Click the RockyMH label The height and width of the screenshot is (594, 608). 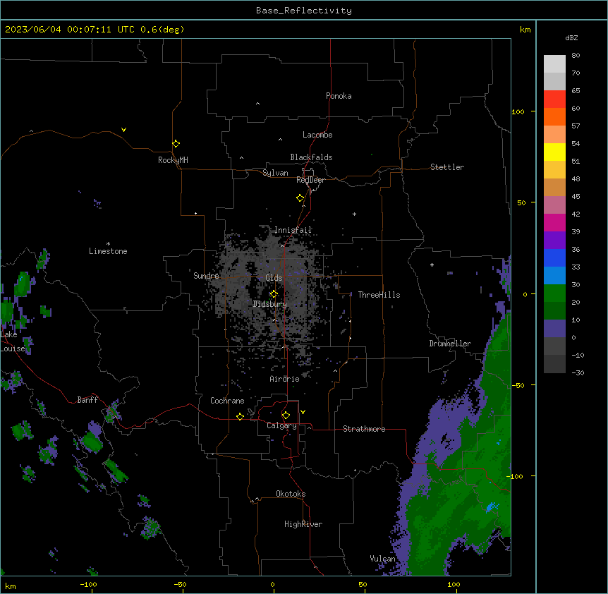tap(173, 160)
